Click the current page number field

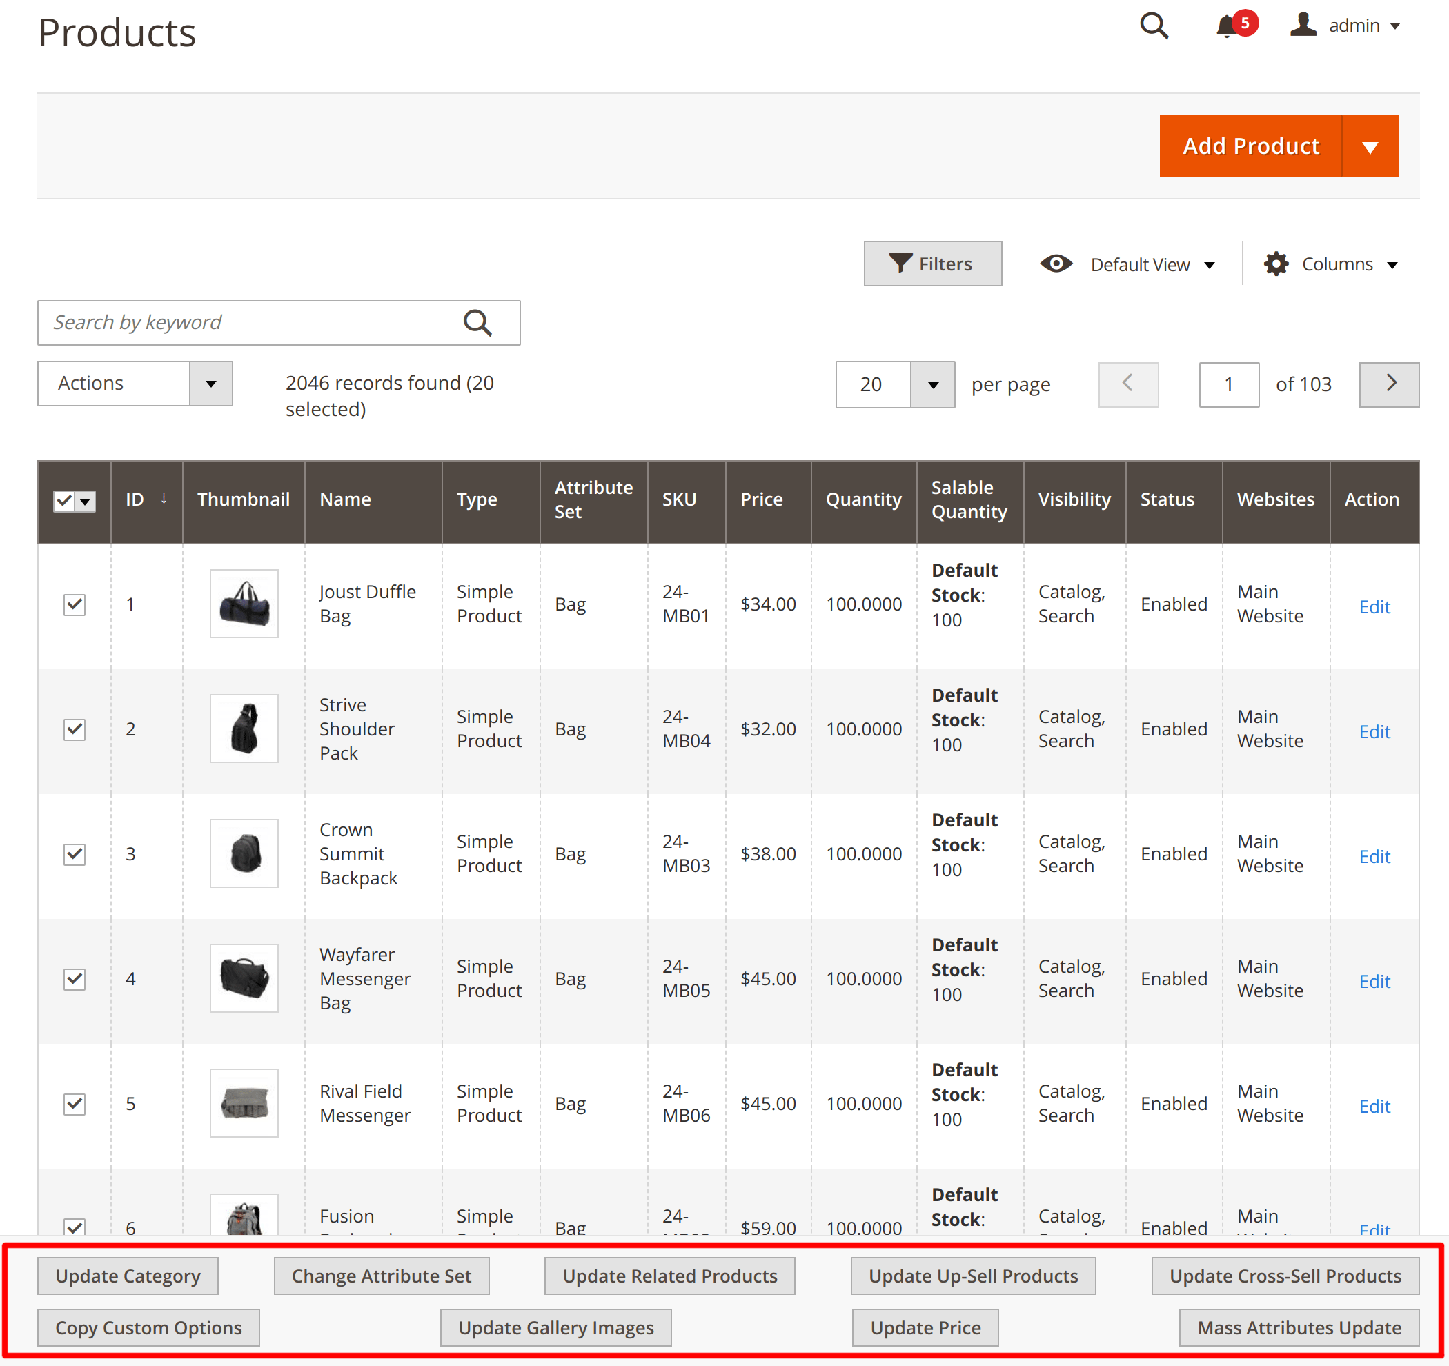[x=1229, y=384]
